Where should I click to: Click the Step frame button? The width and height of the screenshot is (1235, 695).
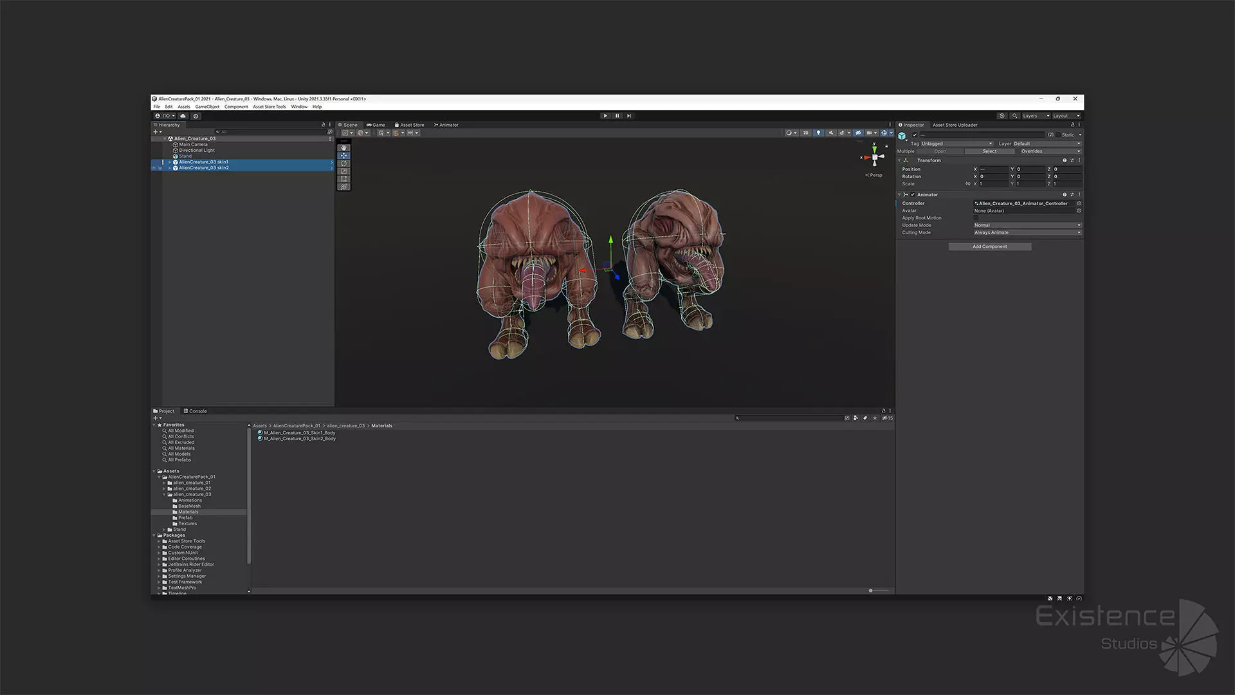coord(629,116)
